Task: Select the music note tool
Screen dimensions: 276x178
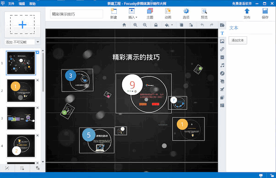Action: pos(222,65)
